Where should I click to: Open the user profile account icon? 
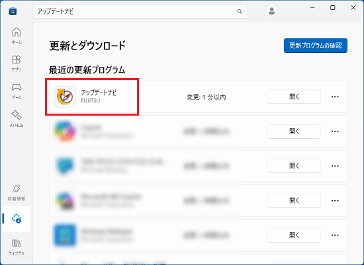tap(271, 11)
